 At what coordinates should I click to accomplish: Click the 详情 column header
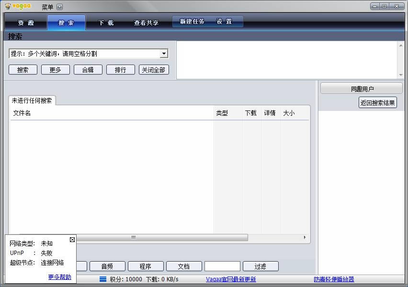(x=271, y=113)
